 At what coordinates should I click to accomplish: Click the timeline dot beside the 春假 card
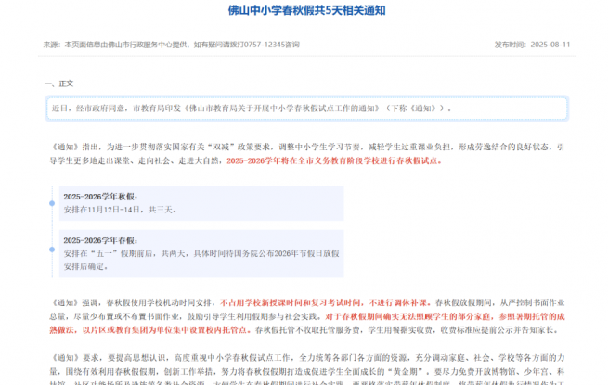[52, 250]
